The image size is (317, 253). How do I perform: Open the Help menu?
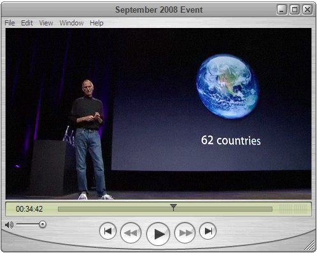(97, 23)
